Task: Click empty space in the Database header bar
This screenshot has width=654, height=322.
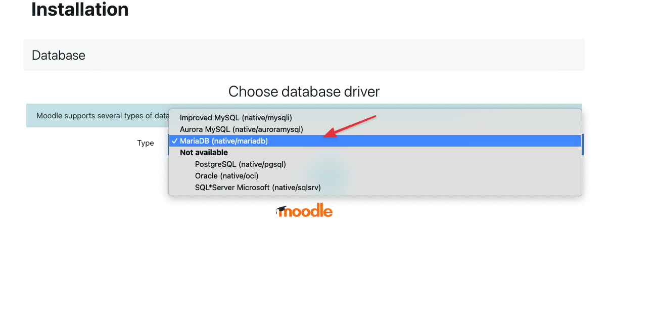Action: tap(354, 55)
